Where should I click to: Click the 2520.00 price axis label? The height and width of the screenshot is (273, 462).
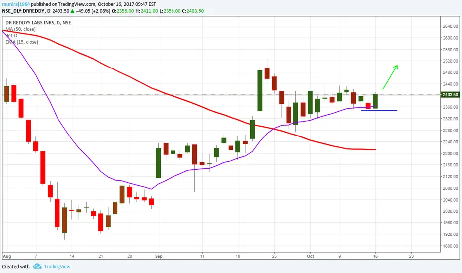[x=451, y=61]
